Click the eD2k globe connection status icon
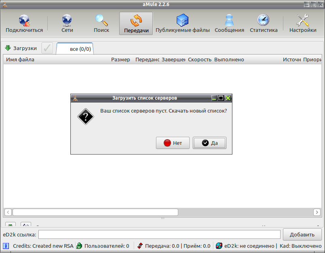Screen dimensions: 325x253 [219, 246]
